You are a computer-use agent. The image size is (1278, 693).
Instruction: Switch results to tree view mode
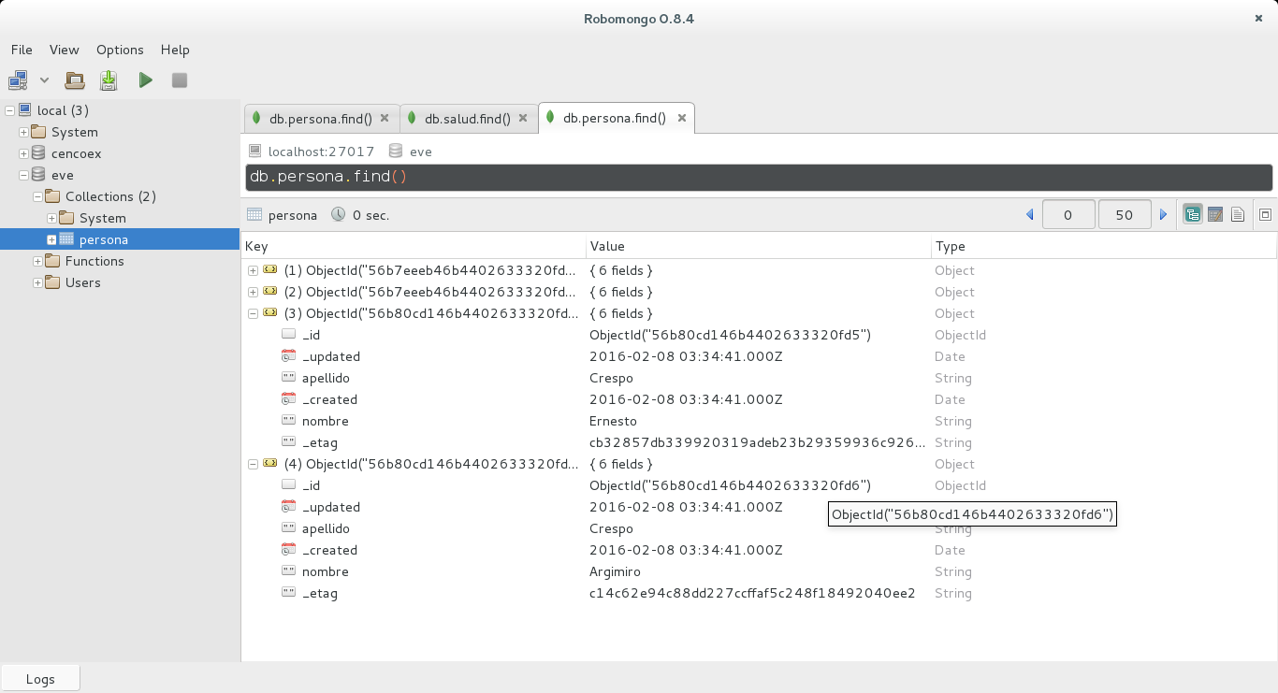pyautogui.click(x=1192, y=215)
